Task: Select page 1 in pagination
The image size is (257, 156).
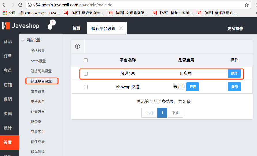Action: coord(162,113)
